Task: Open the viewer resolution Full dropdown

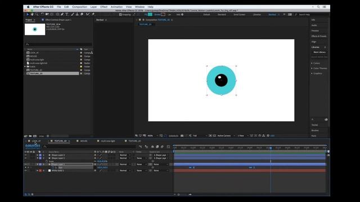Action: point(200,136)
